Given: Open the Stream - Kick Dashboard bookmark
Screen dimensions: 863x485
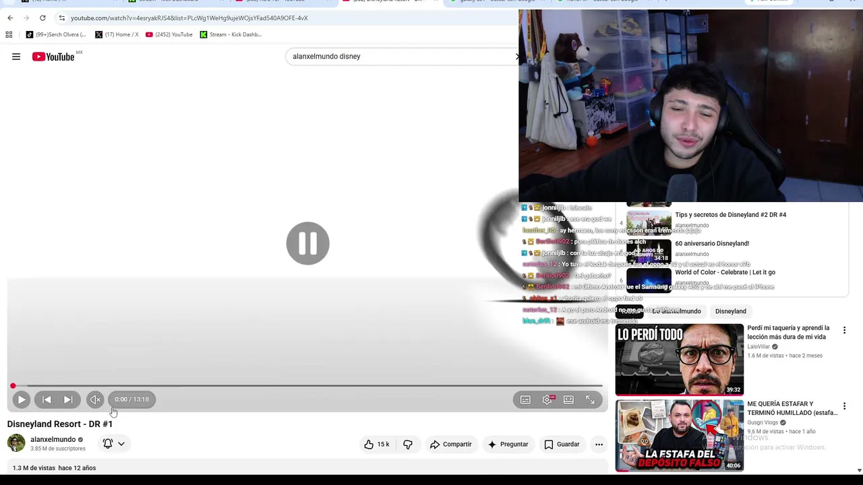Looking at the screenshot, I should click(231, 34).
